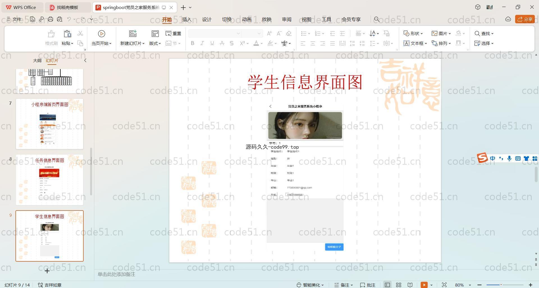Click the Print icon in quick toolbar
The height and width of the screenshot is (288, 539).
51,19
